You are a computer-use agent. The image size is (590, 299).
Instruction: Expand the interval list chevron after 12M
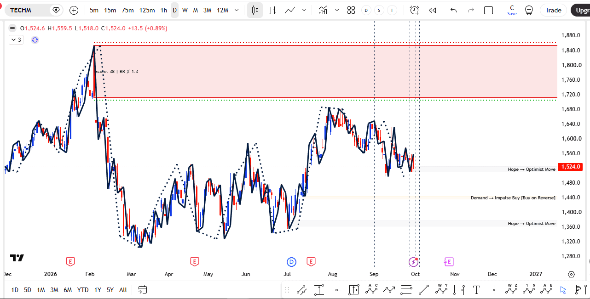tap(237, 10)
